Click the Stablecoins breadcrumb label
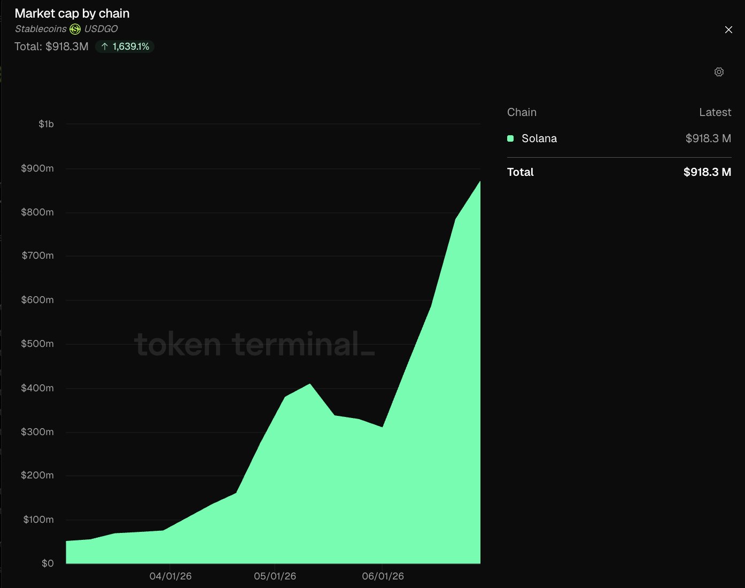The width and height of the screenshot is (745, 588). (x=41, y=29)
